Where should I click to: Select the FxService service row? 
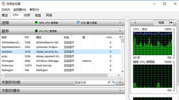(x=60, y=65)
